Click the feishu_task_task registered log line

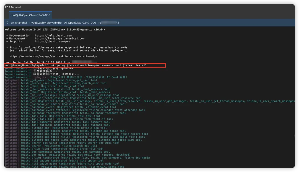click(52, 116)
